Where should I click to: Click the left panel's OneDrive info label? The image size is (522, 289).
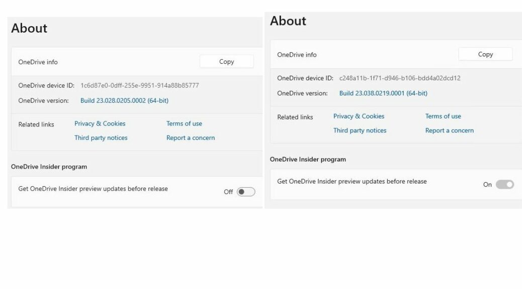pos(38,62)
